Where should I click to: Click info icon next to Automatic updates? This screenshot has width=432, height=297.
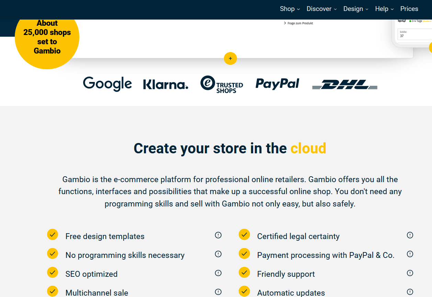(410, 292)
